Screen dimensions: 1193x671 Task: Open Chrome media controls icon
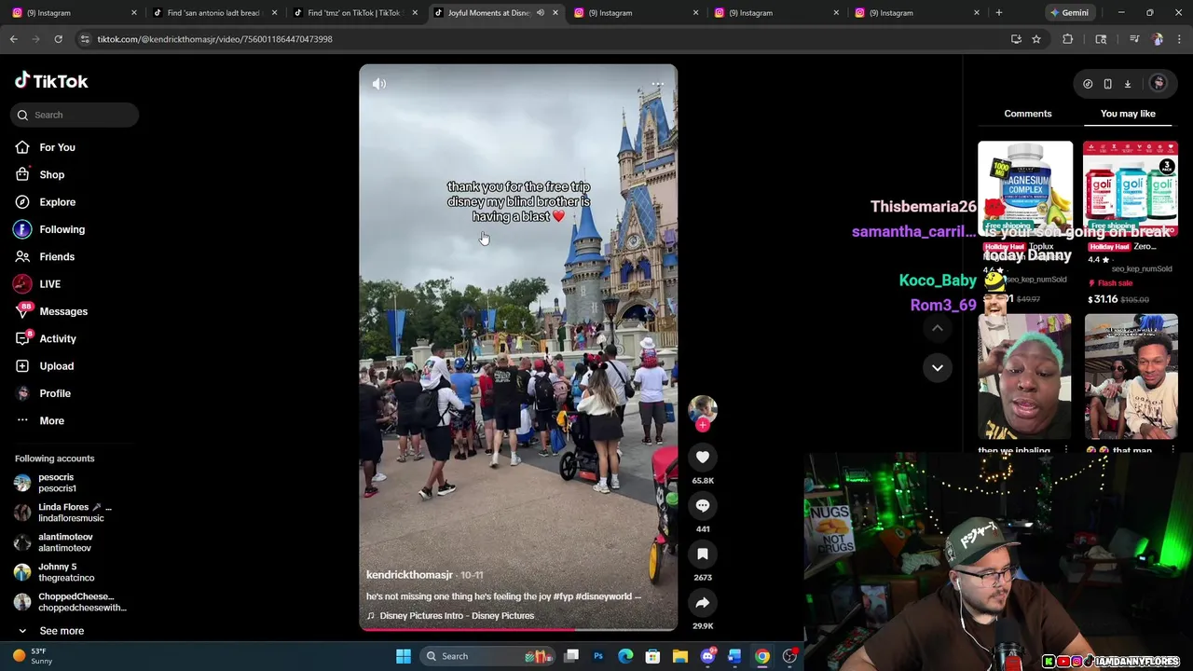(1134, 39)
